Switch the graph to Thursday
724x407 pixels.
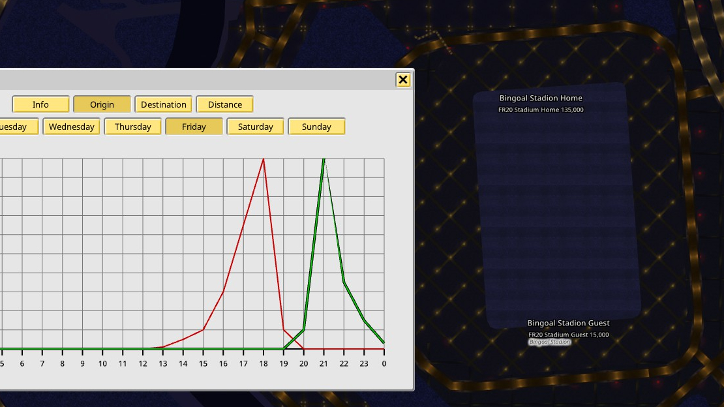[133, 127]
